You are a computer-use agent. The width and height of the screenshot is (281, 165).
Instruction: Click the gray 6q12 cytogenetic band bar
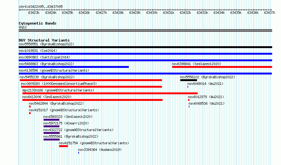tap(145, 30)
